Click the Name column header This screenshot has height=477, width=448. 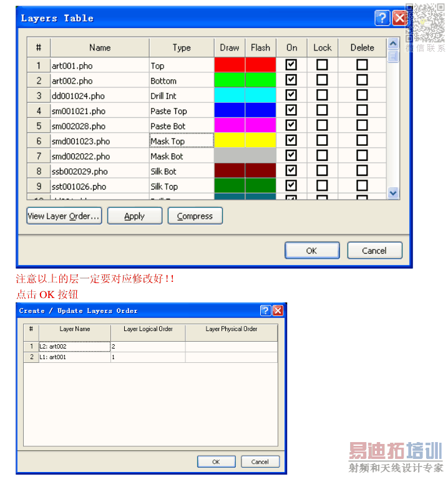pyautogui.click(x=100, y=47)
